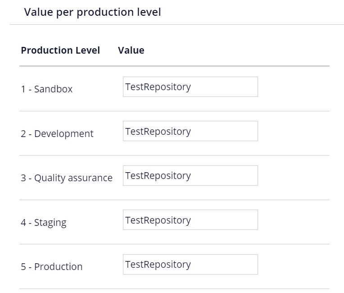Click the "Value" column header
Viewport: 344px width, 293px height.
pyautogui.click(x=131, y=50)
